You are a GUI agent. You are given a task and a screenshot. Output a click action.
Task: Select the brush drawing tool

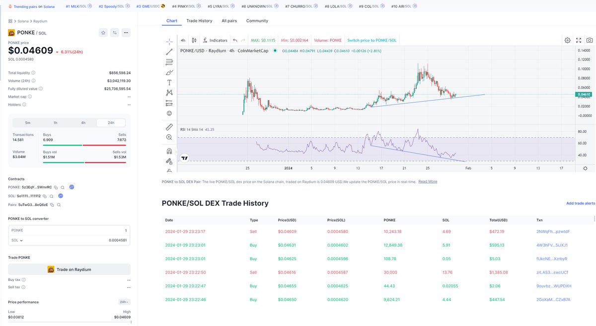(x=169, y=72)
